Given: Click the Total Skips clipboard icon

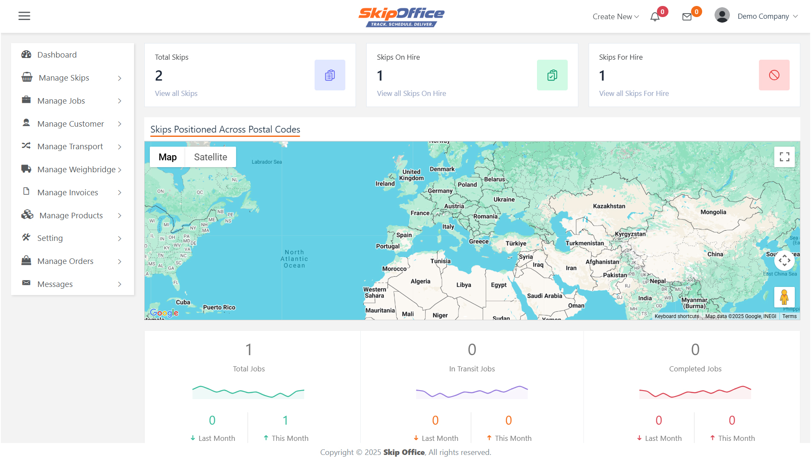Looking at the screenshot, I should 330,75.
